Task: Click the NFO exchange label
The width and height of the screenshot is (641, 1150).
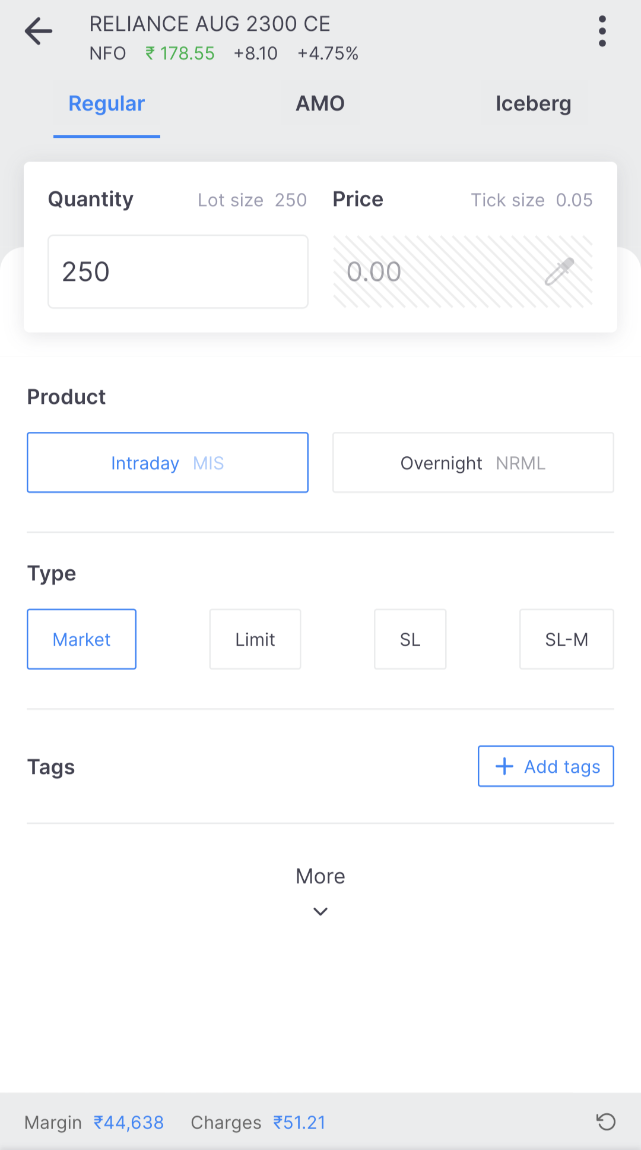Action: pos(108,53)
